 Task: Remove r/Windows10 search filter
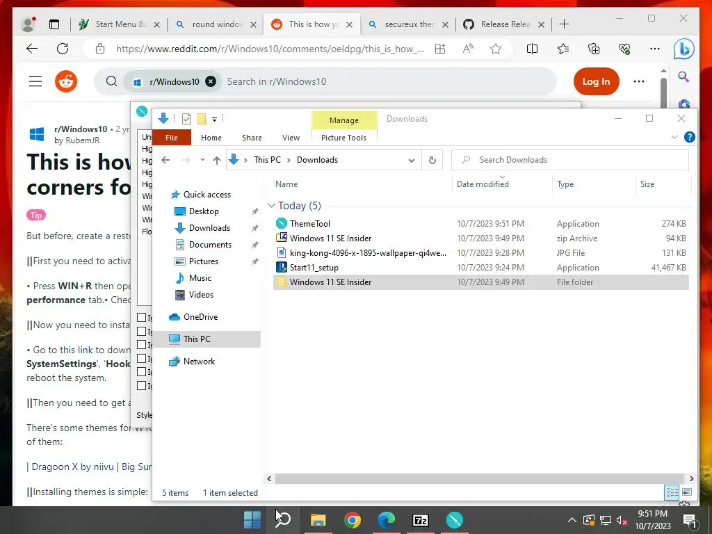click(x=211, y=82)
